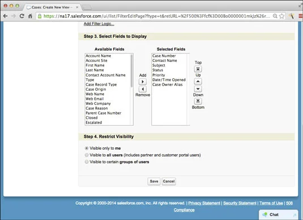The height and width of the screenshot is (220, 303).
Task: Go back in browser
Action: coord(6,16)
